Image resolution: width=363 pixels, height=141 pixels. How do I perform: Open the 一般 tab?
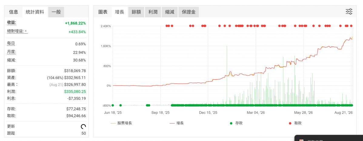coord(56,12)
